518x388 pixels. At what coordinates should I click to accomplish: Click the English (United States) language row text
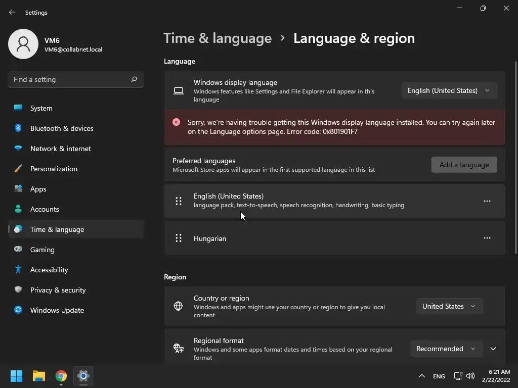tap(229, 196)
